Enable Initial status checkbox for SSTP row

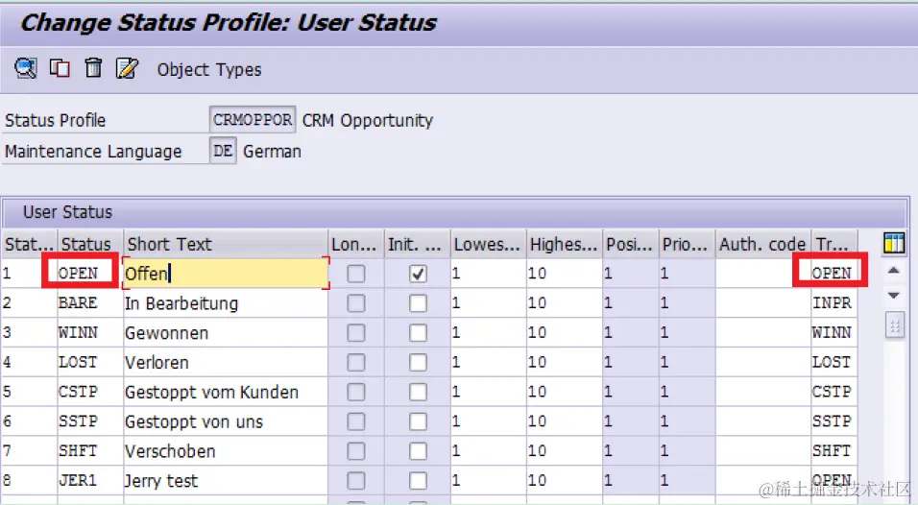pyautogui.click(x=418, y=421)
